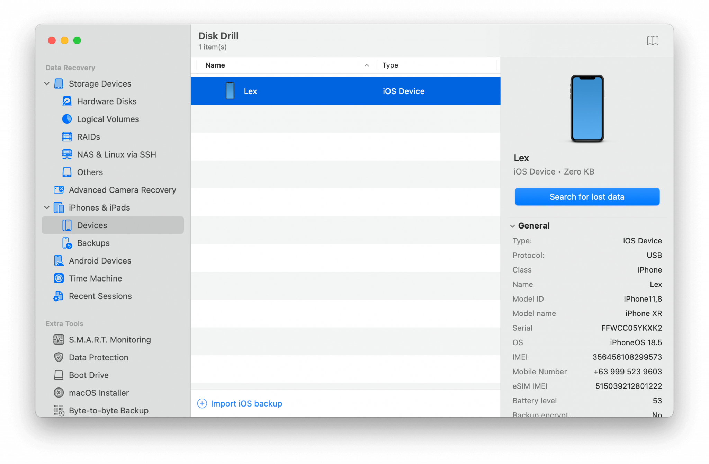Image resolution: width=709 pixels, height=464 pixels.
Task: Open Recent Sessions
Action: coord(100,296)
